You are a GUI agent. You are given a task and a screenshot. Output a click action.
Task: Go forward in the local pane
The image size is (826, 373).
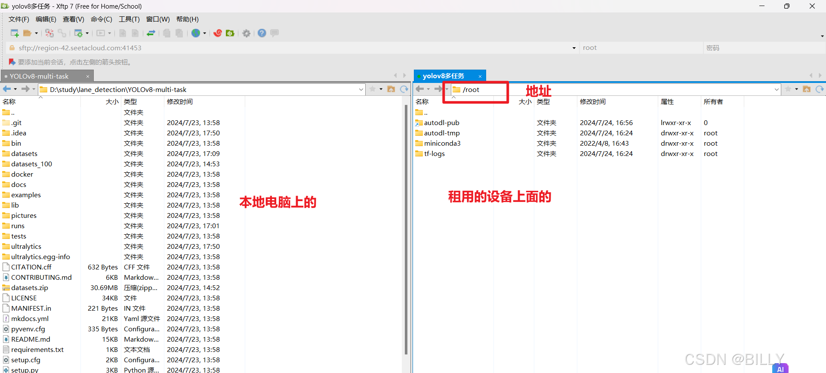click(x=25, y=89)
